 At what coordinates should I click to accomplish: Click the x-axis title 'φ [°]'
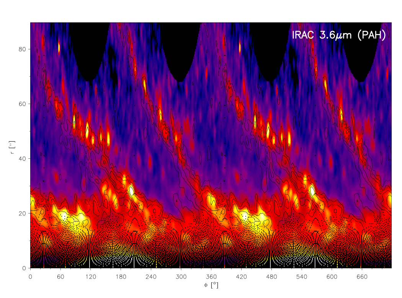tap(211, 285)
